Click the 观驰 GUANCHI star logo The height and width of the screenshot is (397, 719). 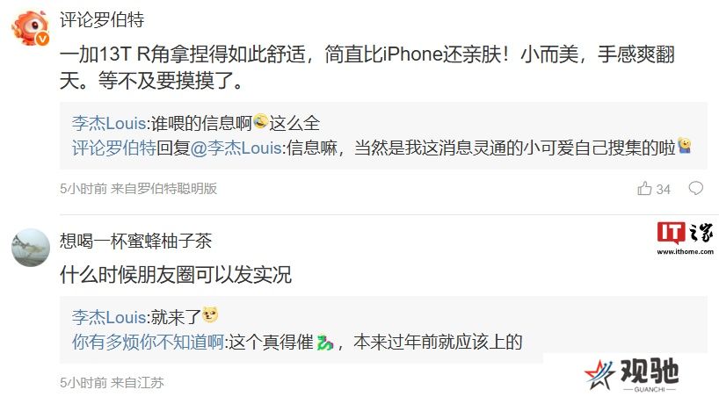tap(631, 374)
